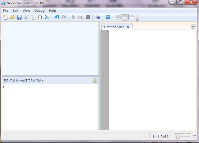The image size is (199, 143).
Task: Minimize the PowerShell ISE window
Action: click(173, 2)
